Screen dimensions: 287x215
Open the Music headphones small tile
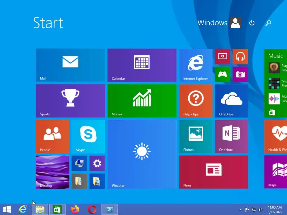(240, 57)
